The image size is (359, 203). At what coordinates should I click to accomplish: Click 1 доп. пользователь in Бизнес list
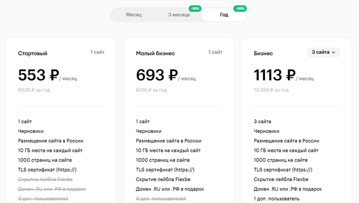tap(276, 199)
